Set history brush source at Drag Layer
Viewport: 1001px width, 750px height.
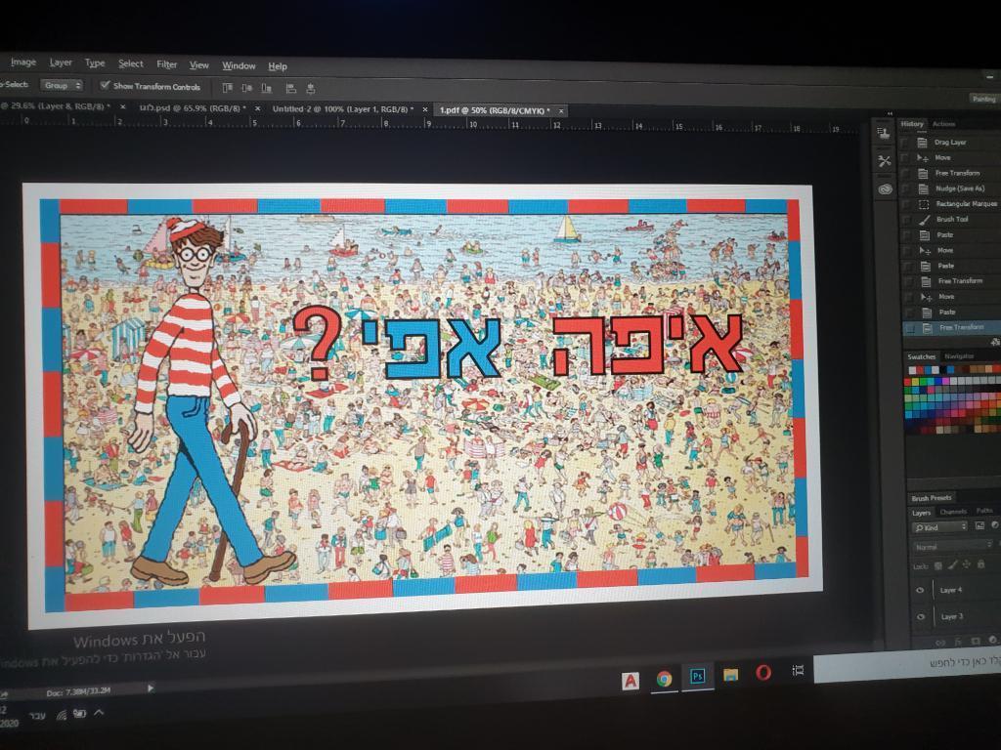[903, 143]
